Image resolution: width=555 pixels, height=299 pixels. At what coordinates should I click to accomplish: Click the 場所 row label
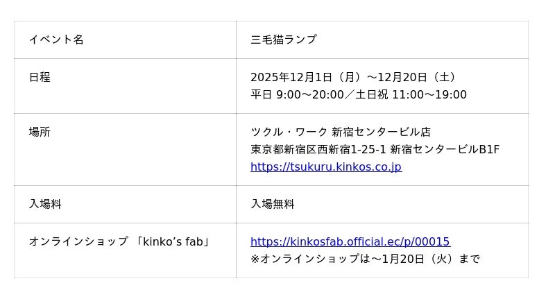(x=40, y=132)
